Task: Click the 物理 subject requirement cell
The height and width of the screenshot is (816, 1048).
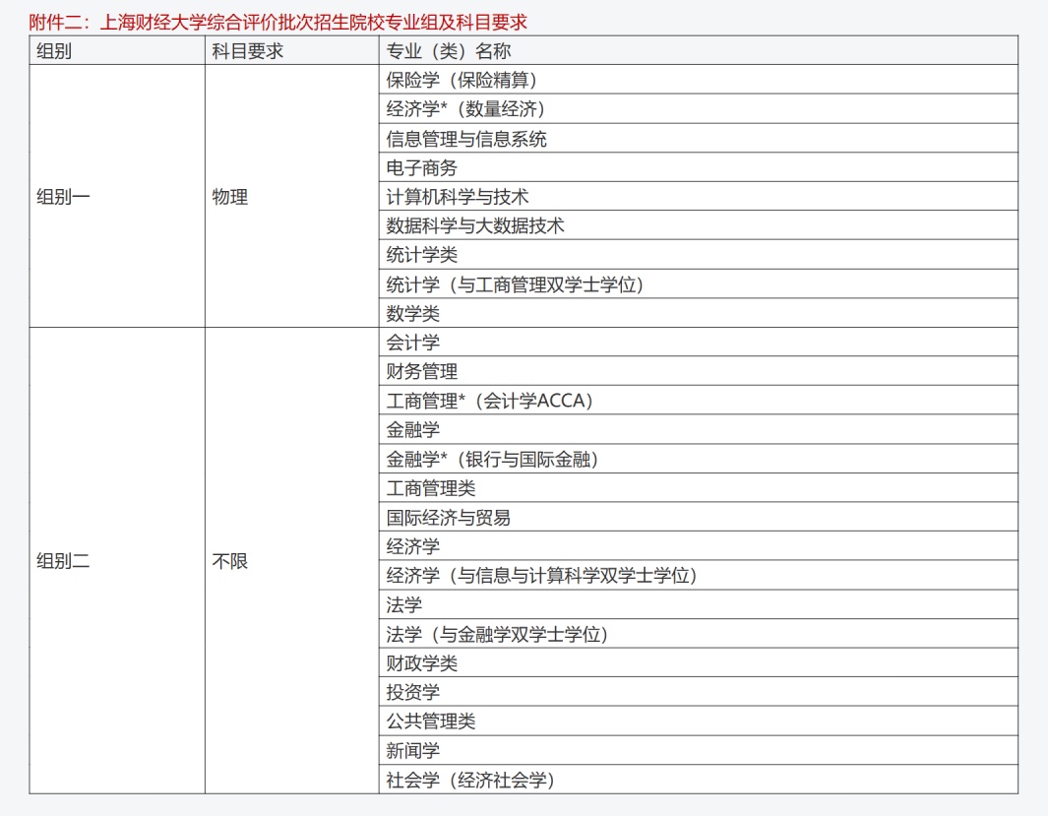Action: point(292,197)
